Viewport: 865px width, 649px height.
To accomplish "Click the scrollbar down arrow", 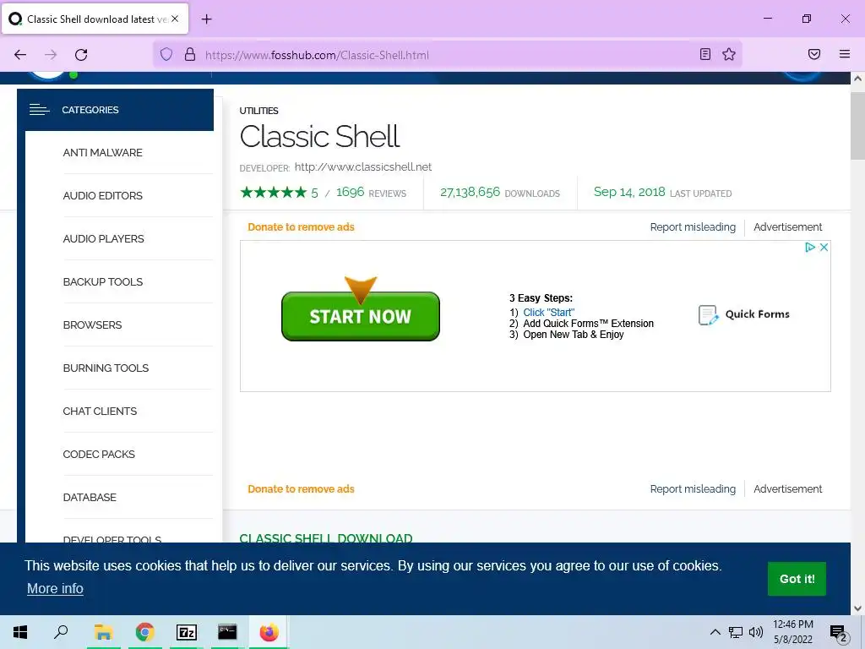I will point(857,608).
